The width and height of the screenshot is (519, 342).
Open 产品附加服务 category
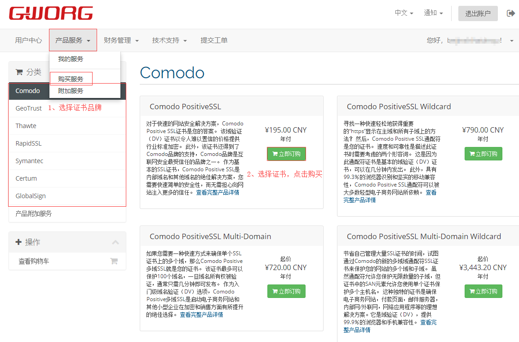[x=67, y=213]
